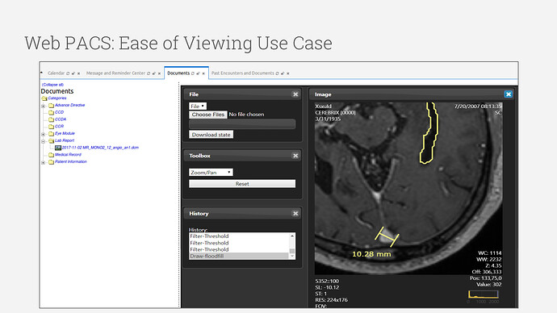557x313 pixels.
Task: Close the Image panel with blue X
Action: 509,94
